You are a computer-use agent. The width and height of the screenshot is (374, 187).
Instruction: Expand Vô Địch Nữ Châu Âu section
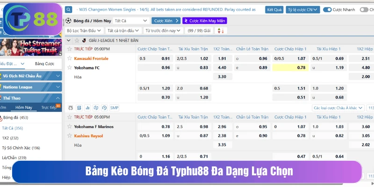pos(31,76)
